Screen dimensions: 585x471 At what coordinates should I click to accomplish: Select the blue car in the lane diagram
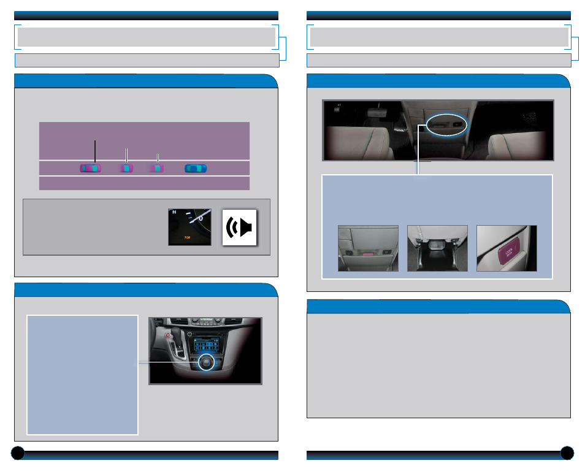coord(196,168)
